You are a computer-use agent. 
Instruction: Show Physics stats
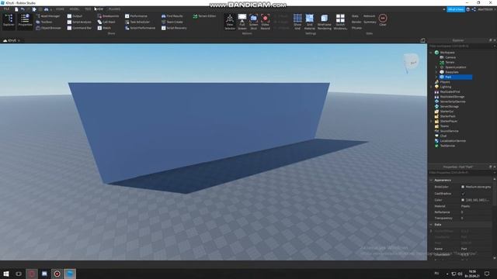point(356,28)
